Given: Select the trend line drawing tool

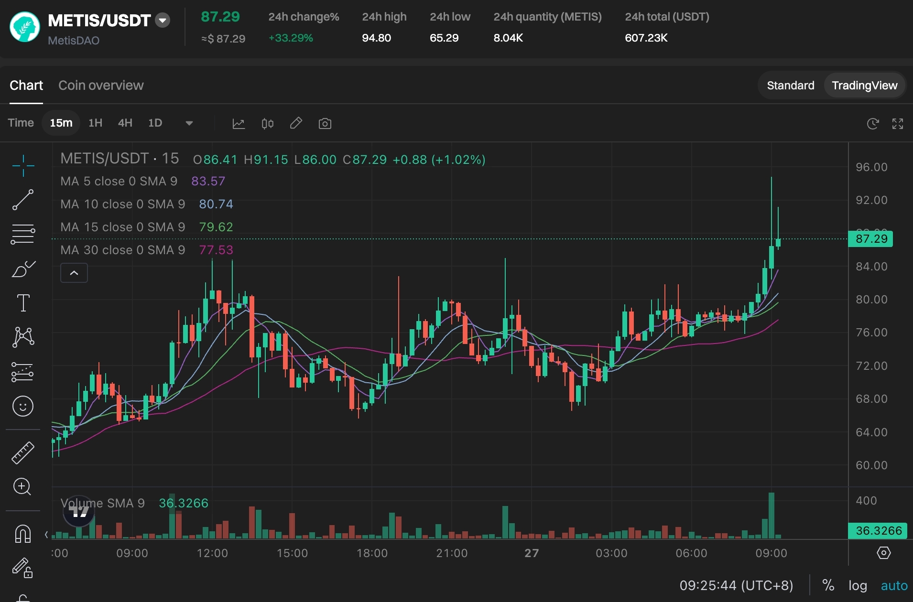Looking at the screenshot, I should coord(23,200).
